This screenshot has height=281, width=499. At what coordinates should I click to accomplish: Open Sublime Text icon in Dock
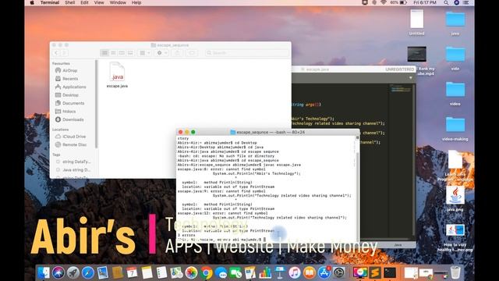click(x=375, y=273)
